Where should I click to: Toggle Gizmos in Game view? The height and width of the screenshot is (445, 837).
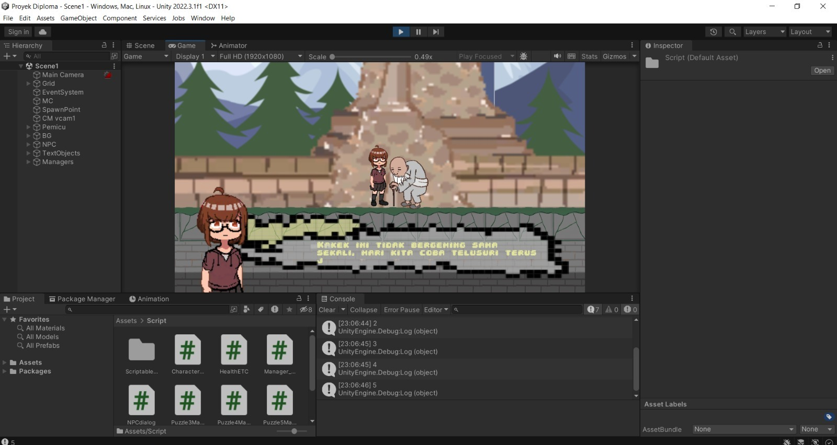pyautogui.click(x=614, y=56)
